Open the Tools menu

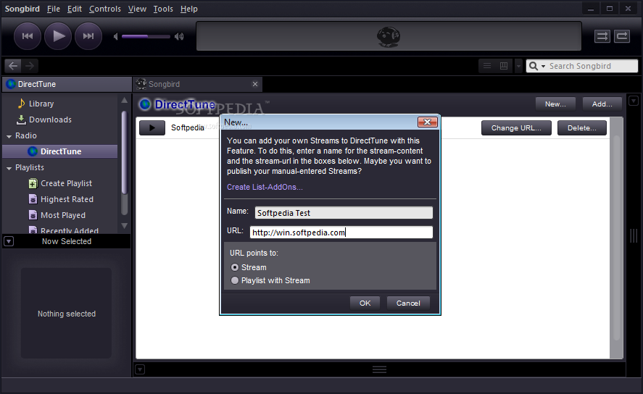pyautogui.click(x=163, y=9)
